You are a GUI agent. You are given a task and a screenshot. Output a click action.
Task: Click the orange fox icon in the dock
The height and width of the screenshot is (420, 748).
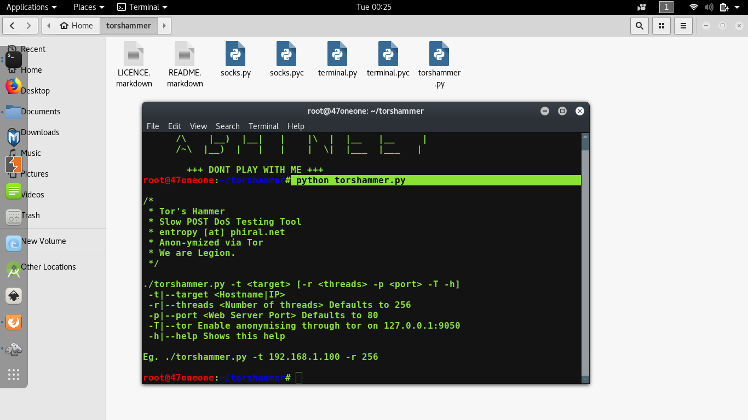point(14,322)
